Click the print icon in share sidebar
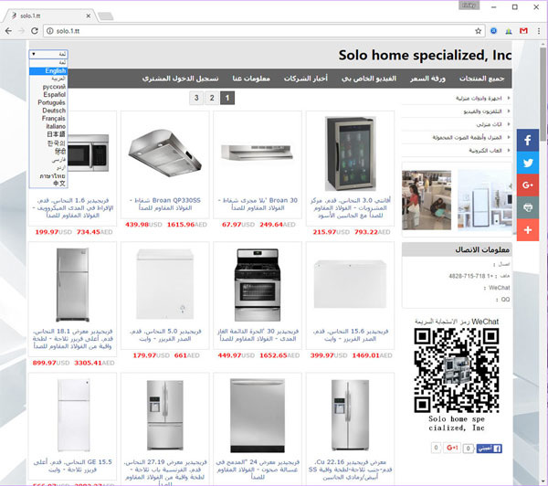 pyautogui.click(x=527, y=207)
